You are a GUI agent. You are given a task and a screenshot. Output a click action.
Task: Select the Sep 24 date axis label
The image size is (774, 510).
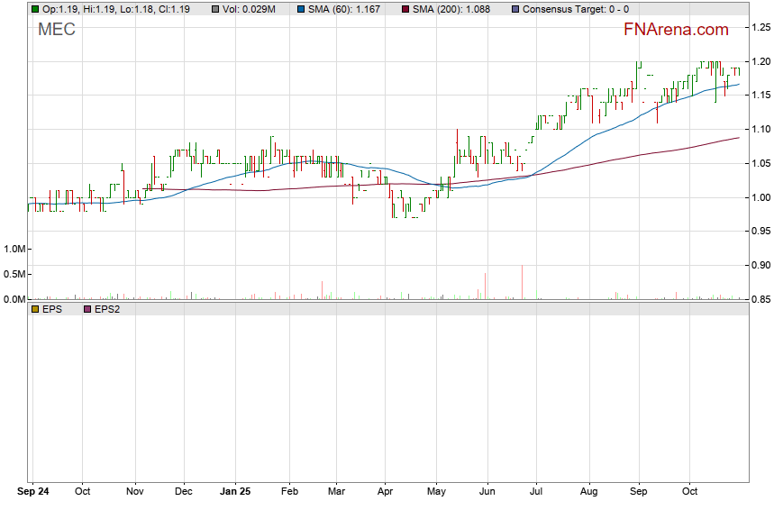pyautogui.click(x=33, y=493)
